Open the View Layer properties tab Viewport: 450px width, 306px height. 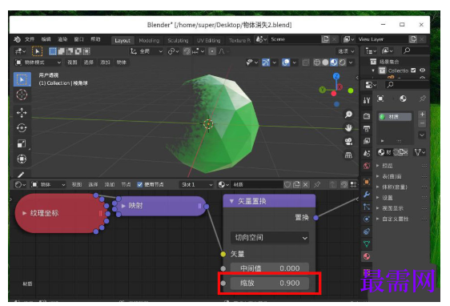point(367,141)
